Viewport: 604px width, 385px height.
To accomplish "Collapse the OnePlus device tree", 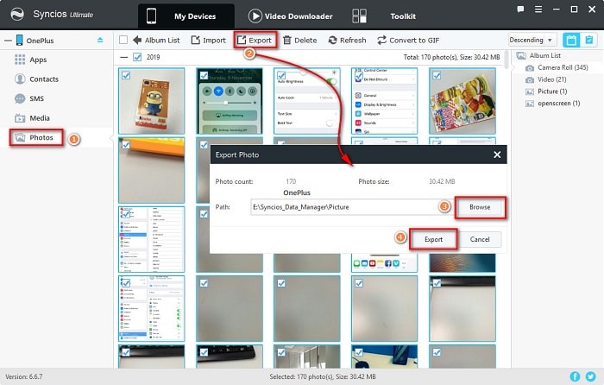I will pos(8,41).
